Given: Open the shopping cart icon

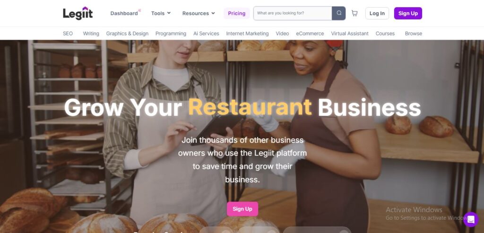Looking at the screenshot, I should (x=354, y=13).
